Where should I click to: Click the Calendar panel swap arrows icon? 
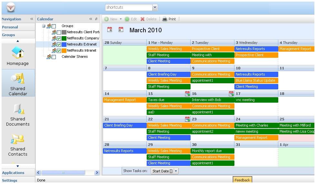(96, 19)
